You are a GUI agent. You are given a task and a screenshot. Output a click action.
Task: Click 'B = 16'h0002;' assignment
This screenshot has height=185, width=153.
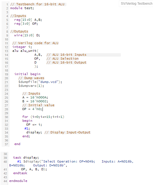point(35,101)
